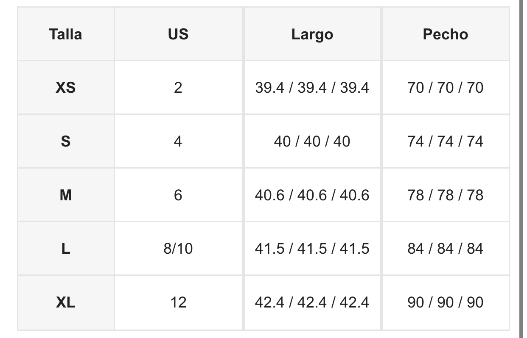Click the 70 / 70 / 70 Pecho cell

[445, 88]
